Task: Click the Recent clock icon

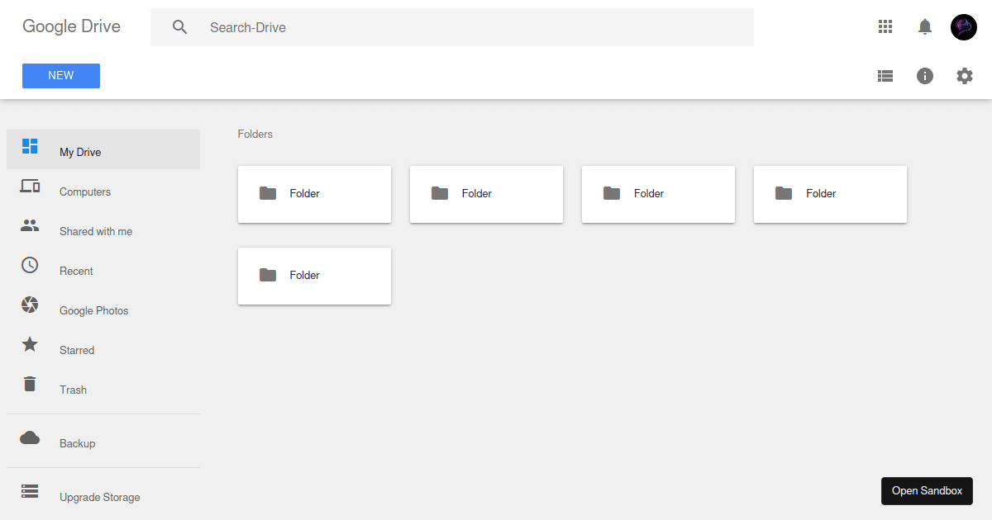Action: [x=30, y=265]
